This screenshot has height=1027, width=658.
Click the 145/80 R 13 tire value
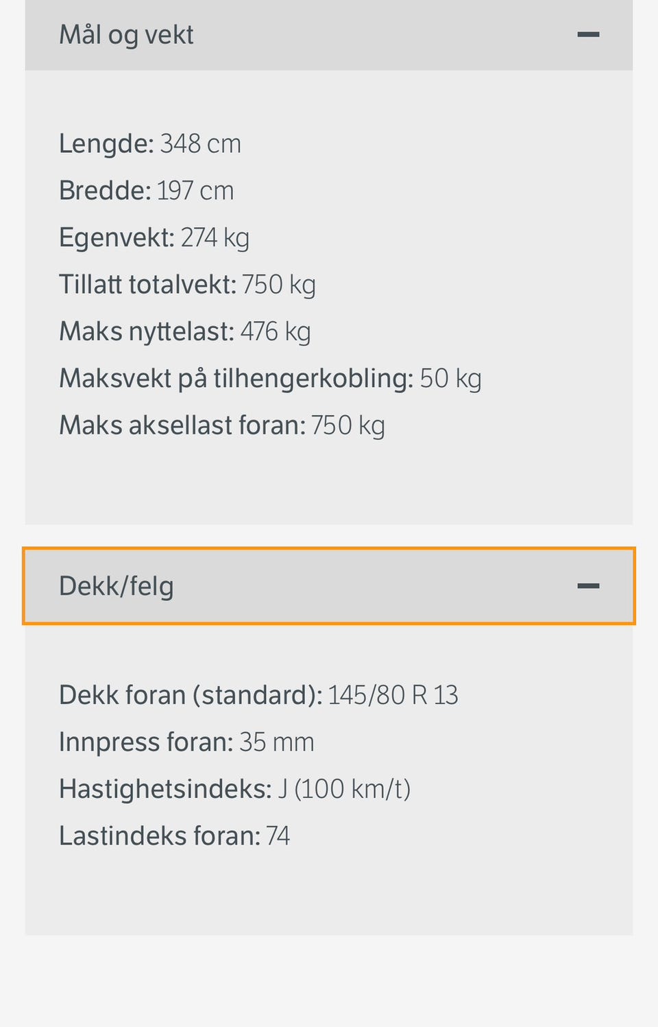[x=393, y=695]
